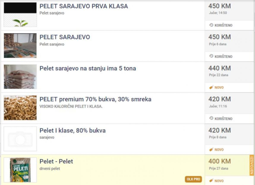Click the OLX PRO badge
The image size is (255, 185).
pyautogui.click(x=193, y=179)
